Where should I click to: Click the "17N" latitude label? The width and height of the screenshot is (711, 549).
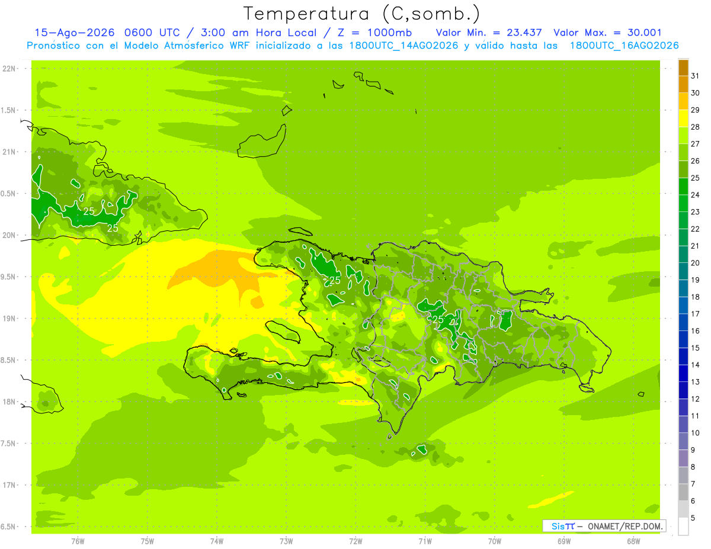9,486
